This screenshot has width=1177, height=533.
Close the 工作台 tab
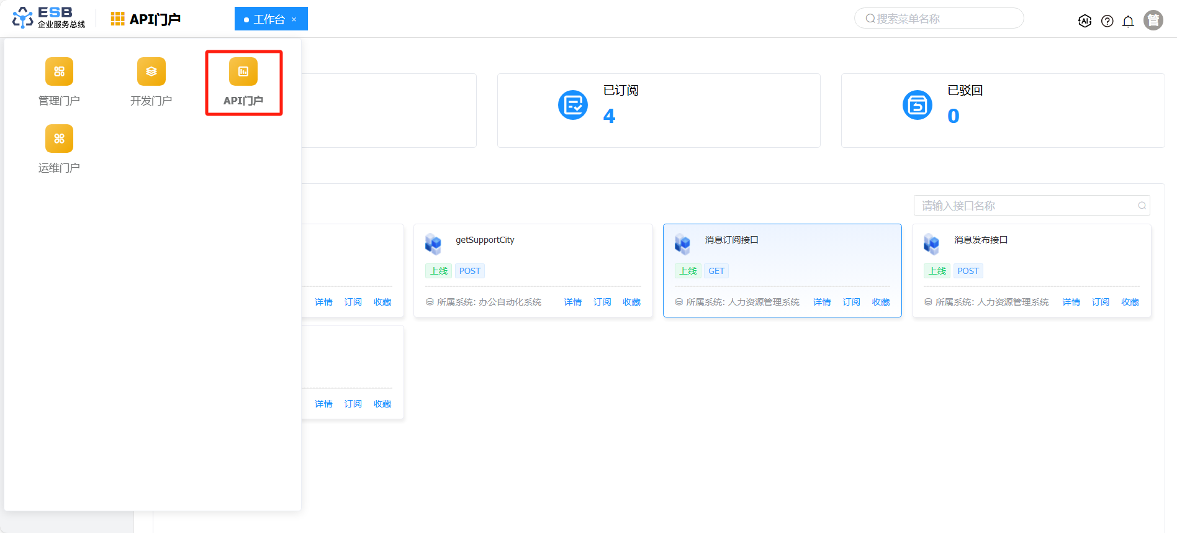[x=294, y=20]
